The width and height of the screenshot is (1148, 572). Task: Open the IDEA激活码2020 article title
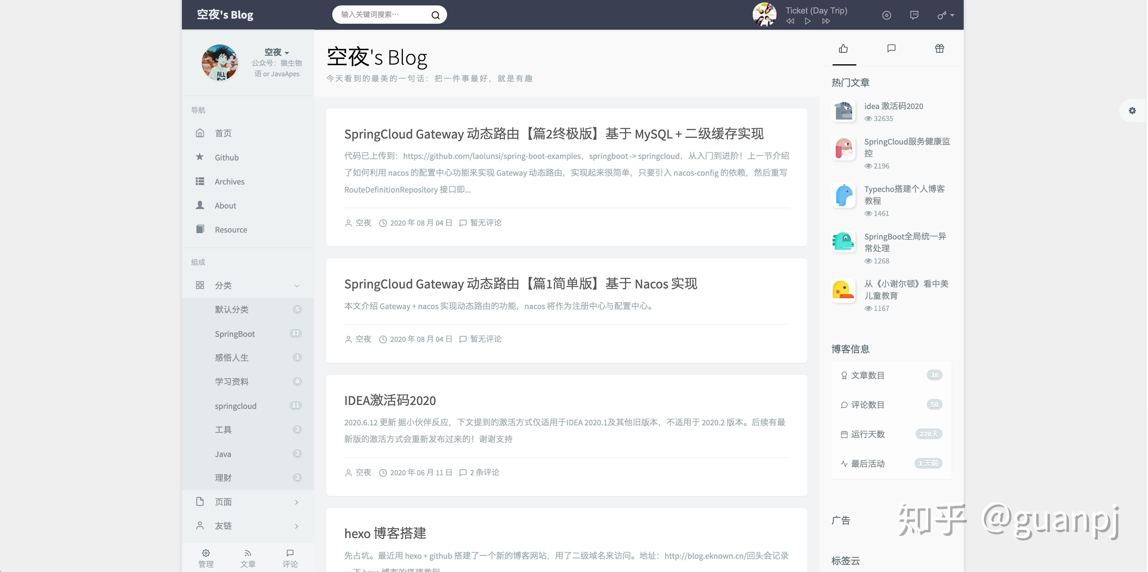[390, 400]
